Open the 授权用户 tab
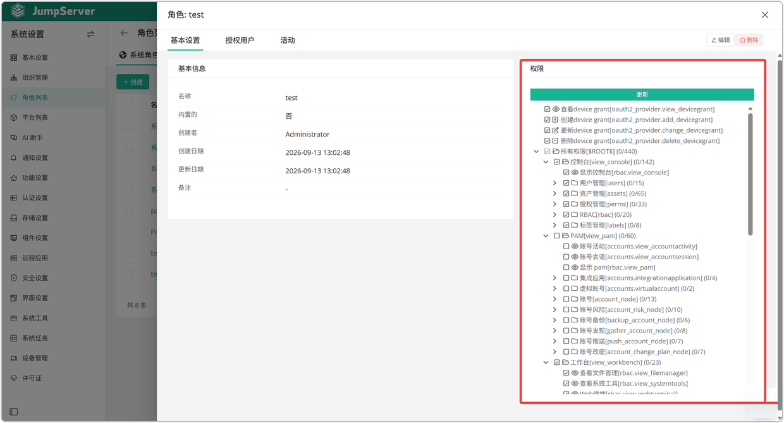 [x=240, y=40]
